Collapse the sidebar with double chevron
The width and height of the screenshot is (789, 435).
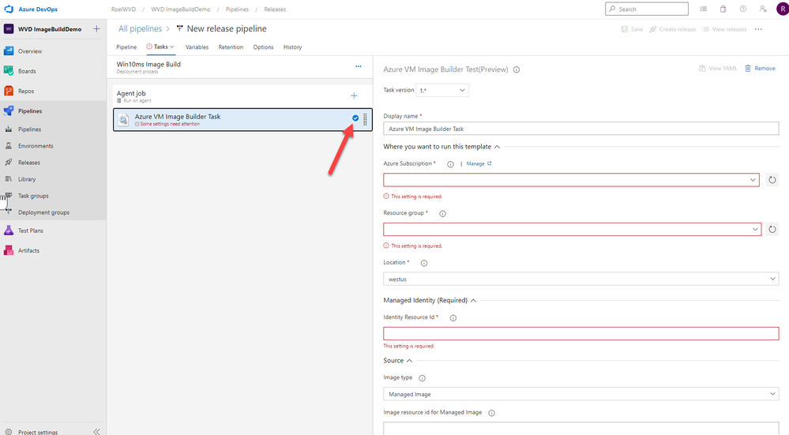tap(96, 432)
